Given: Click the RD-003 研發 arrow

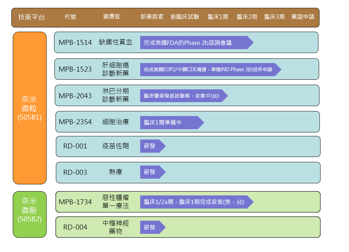Looking at the screenshot, I should point(153,172).
